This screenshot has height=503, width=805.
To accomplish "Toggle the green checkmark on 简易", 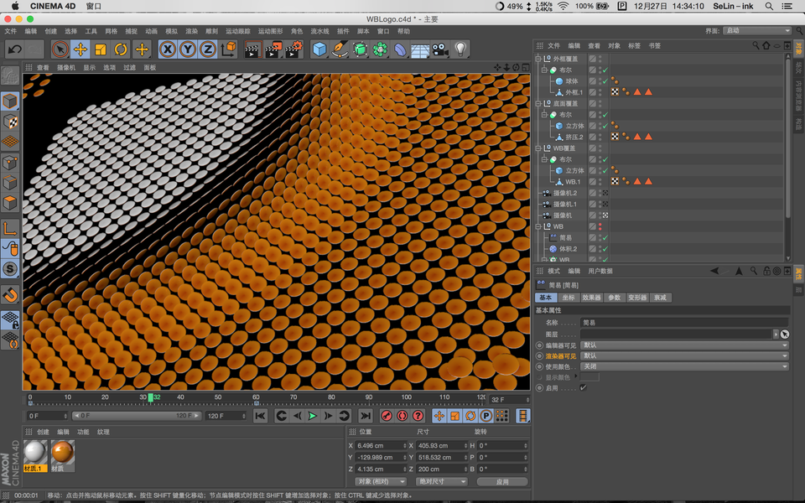I will 605,237.
